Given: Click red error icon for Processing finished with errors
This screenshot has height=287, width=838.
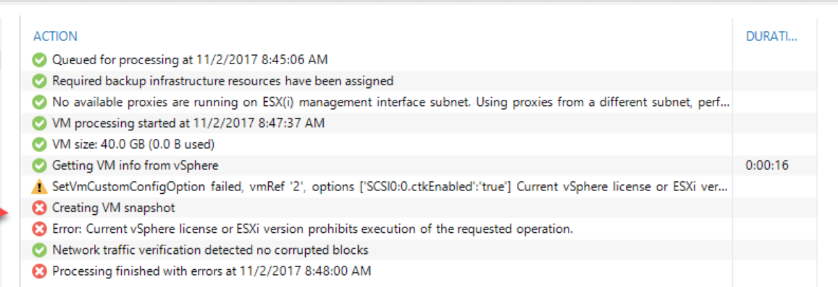Looking at the screenshot, I should pos(40,271).
